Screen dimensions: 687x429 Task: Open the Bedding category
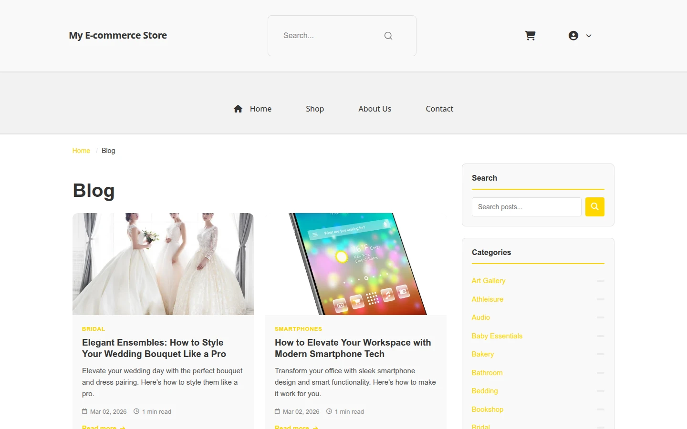[x=485, y=391]
